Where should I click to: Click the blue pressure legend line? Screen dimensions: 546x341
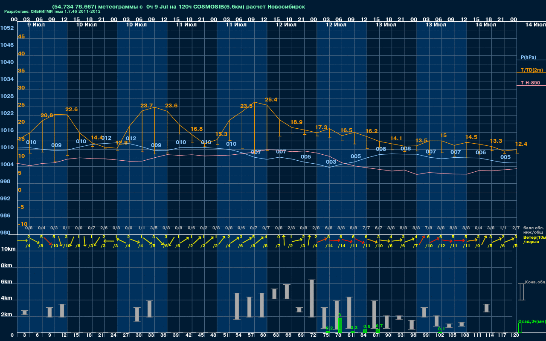pyautogui.click(x=531, y=60)
